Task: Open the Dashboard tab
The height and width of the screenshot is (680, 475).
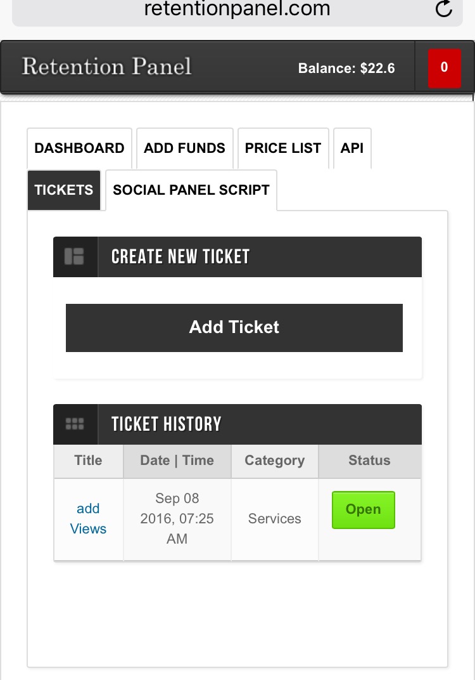Action: tap(79, 148)
